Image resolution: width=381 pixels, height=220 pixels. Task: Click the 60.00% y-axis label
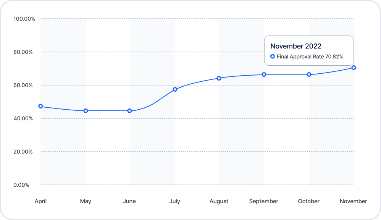23,85
